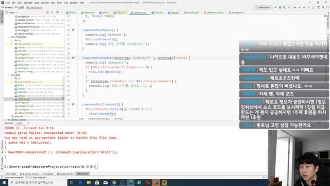
Task: Select RSPClass.tsx in project tree
Action: click(23, 65)
